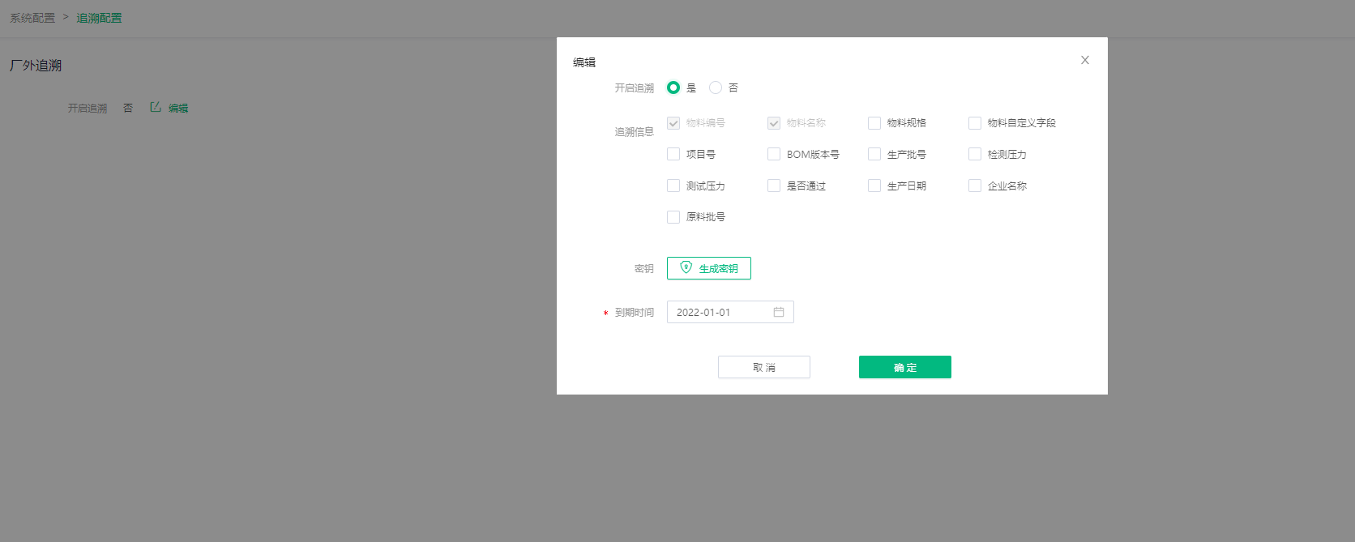Click the 追溯配置 breadcrumb

point(99,18)
